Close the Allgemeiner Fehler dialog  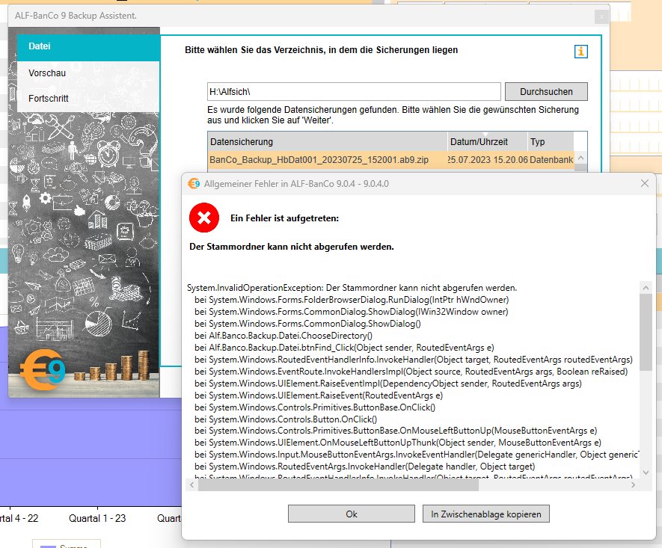644,183
